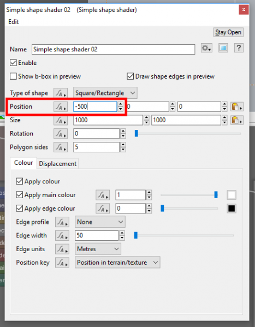Open the Size copy/paste clipboard icon
This screenshot has height=327, width=255.
[236, 120]
